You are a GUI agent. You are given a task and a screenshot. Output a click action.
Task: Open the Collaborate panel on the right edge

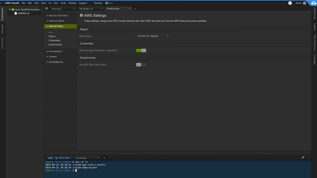click(x=315, y=14)
